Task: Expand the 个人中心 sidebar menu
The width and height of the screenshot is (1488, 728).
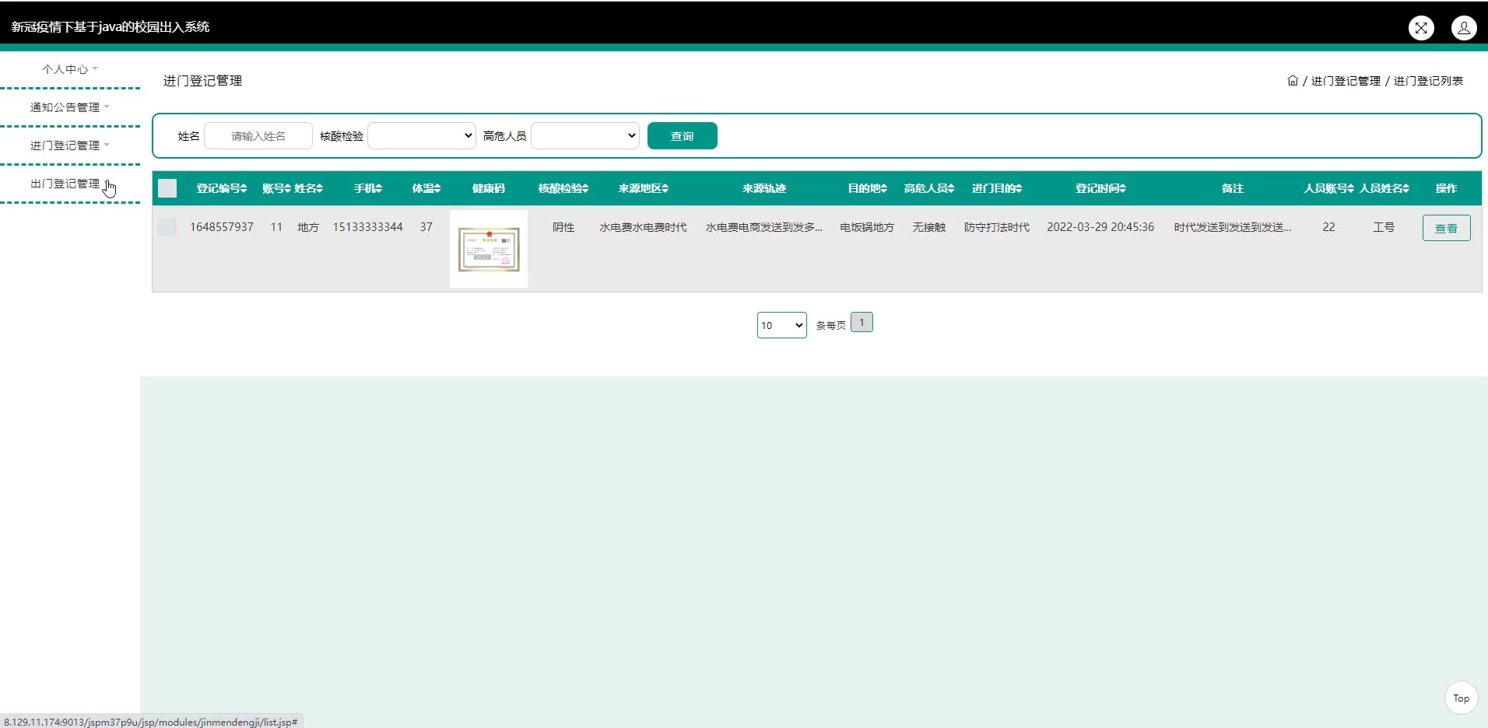Action: (69, 69)
